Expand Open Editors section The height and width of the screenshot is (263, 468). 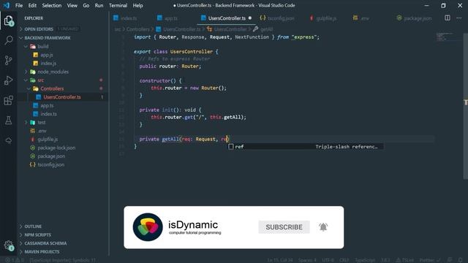click(39, 29)
